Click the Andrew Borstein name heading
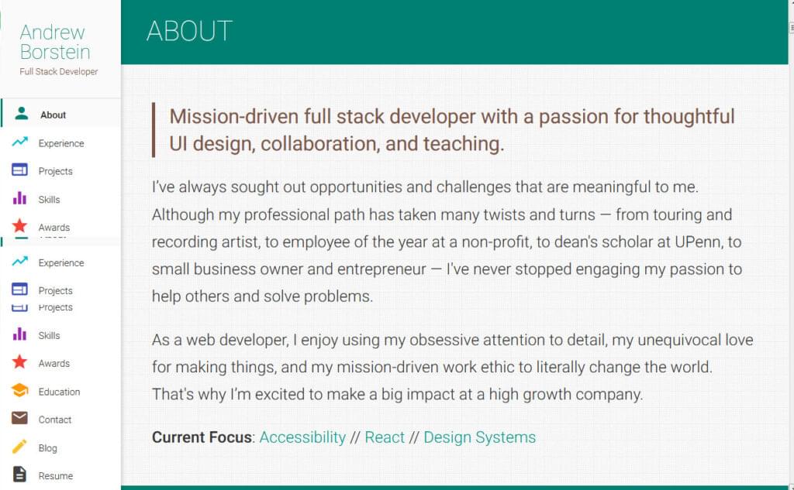794x490 pixels. coord(53,42)
